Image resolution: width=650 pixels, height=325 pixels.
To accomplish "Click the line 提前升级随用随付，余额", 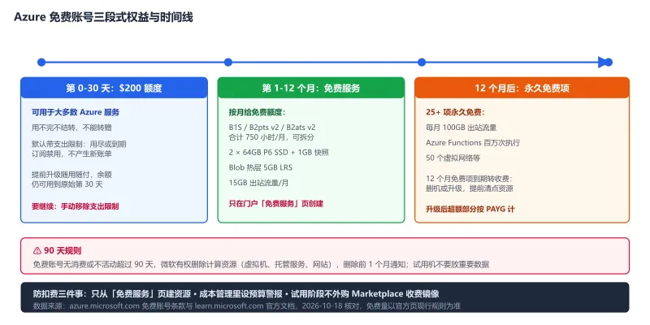I will [x=71, y=175].
